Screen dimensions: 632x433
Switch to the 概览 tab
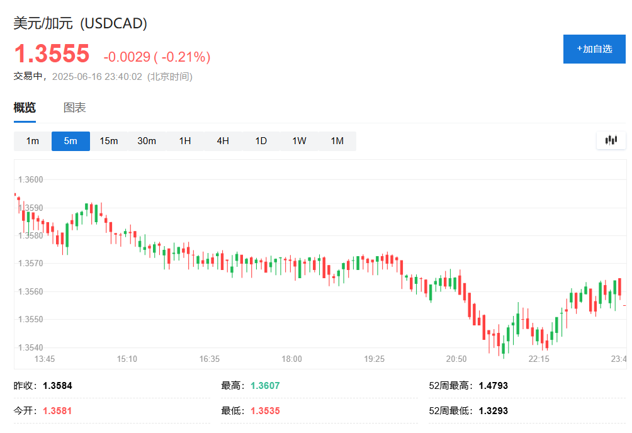[x=25, y=108]
